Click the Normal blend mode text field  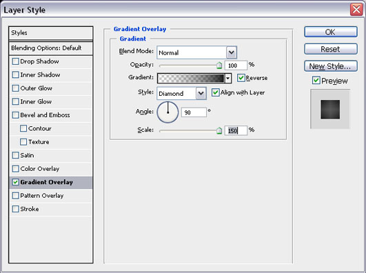click(192, 52)
